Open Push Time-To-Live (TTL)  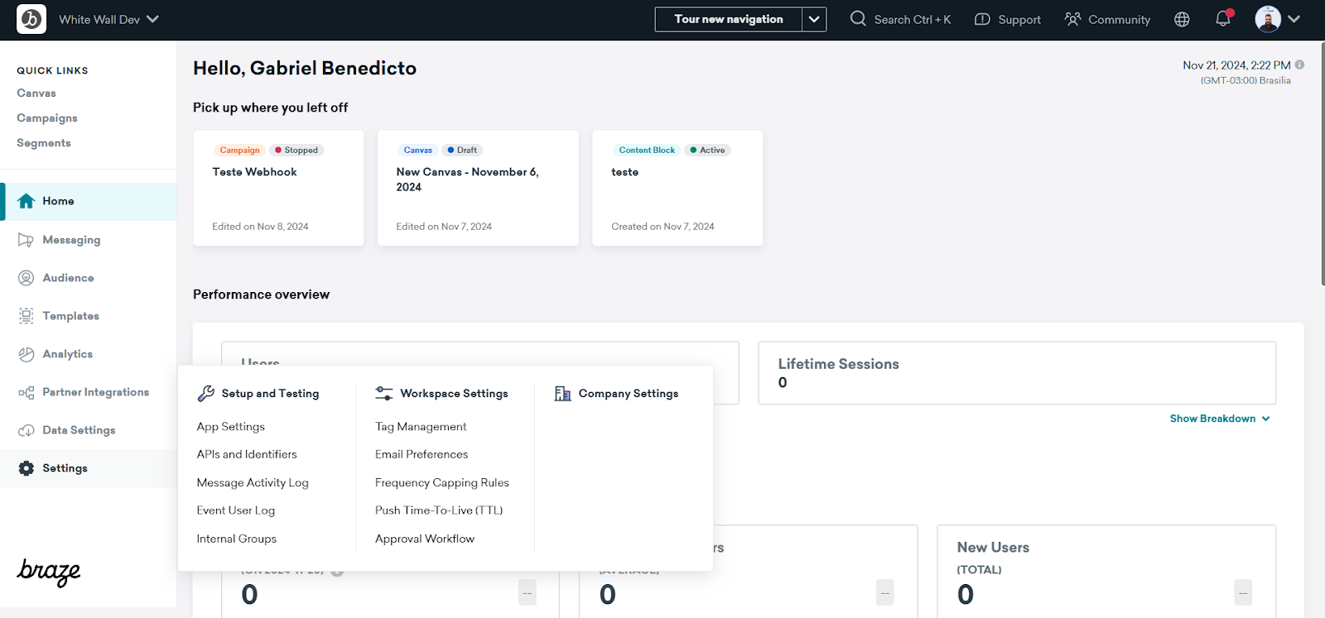pos(439,510)
